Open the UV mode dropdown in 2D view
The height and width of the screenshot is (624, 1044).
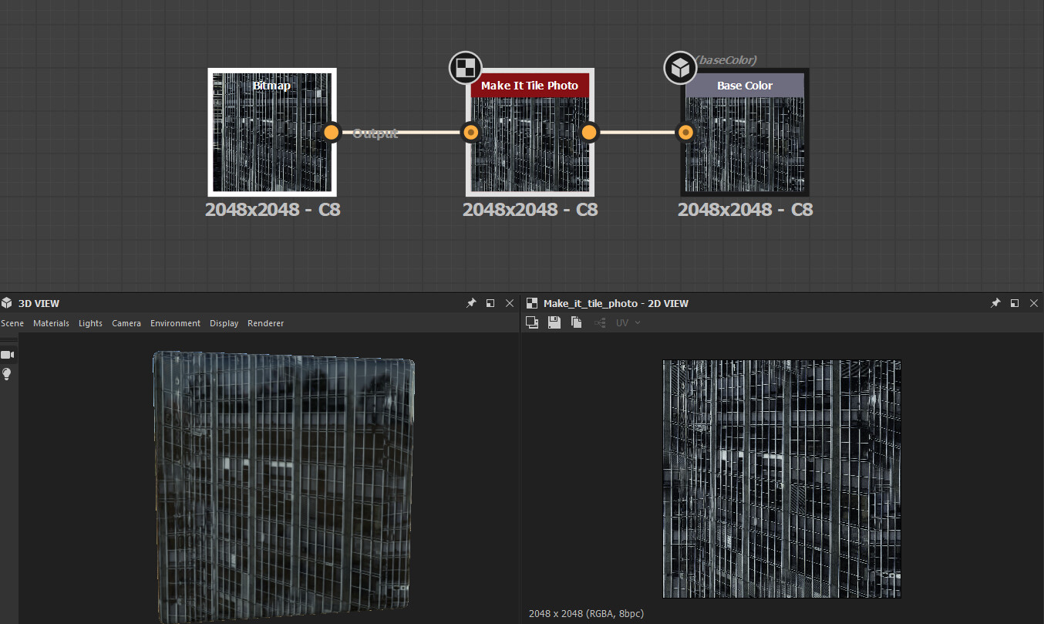click(x=626, y=322)
